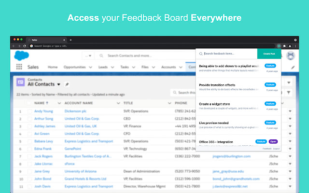Open the browser extensions puzzle icon
Screen dimensions: 309x193
click(284, 46)
